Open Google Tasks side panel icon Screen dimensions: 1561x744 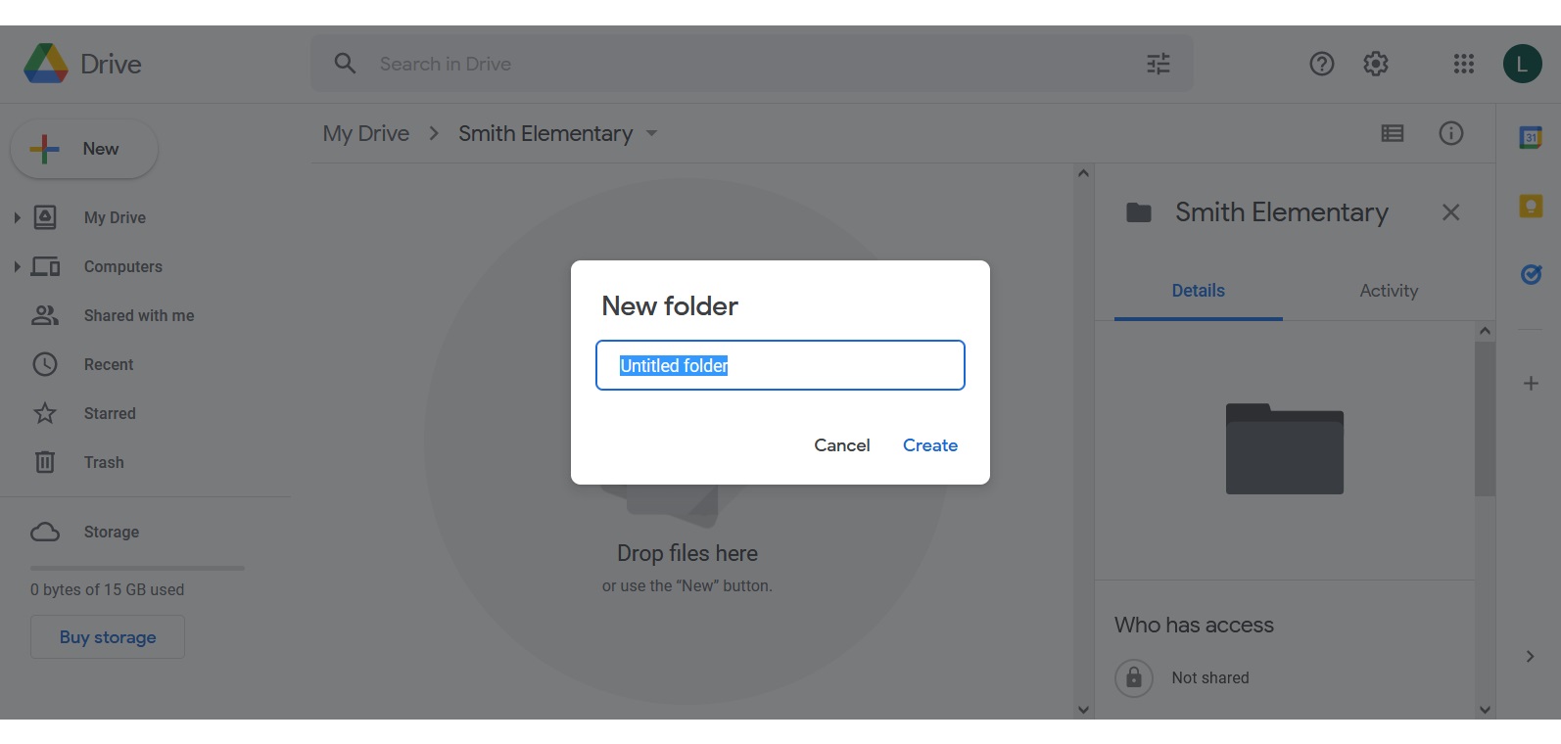point(1531,274)
